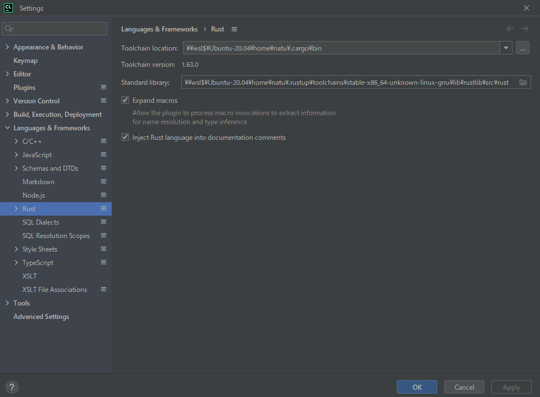Click the browse button next to Toolchain location

click(x=522, y=48)
